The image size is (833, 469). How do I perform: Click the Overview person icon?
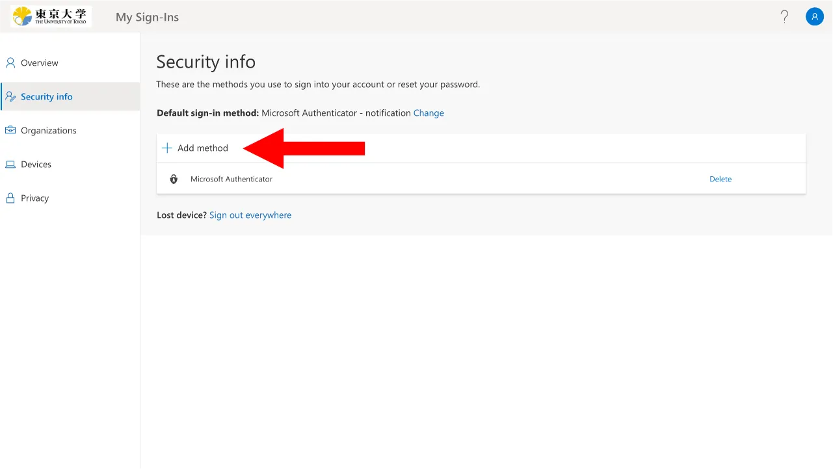tap(10, 63)
